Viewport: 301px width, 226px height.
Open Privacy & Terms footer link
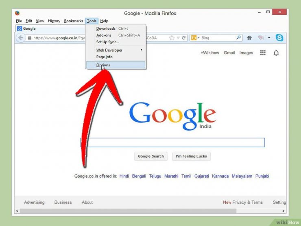247,202
